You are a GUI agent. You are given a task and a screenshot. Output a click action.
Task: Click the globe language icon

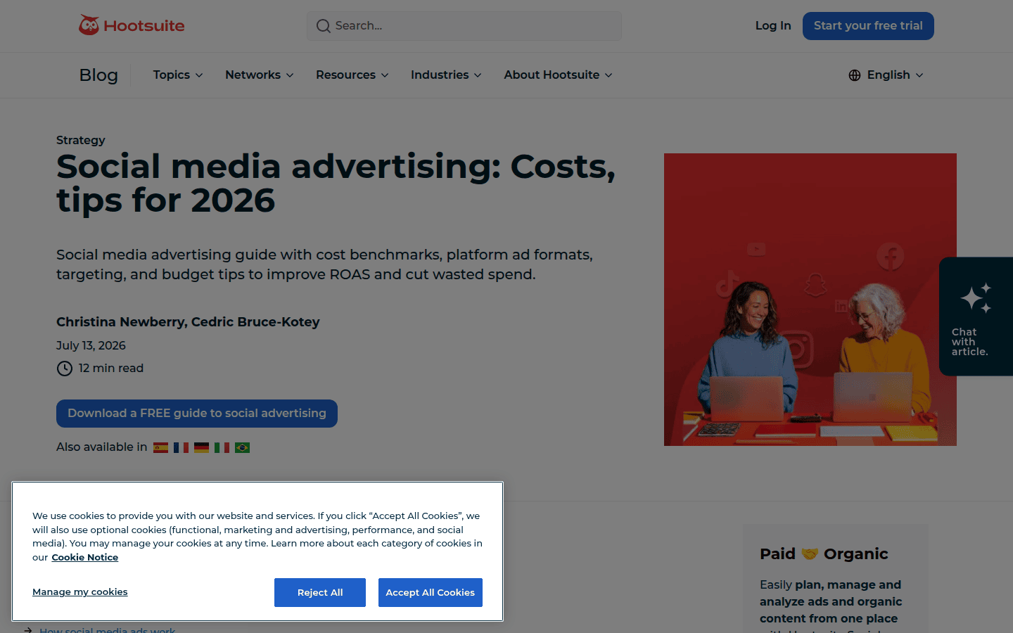tap(855, 75)
